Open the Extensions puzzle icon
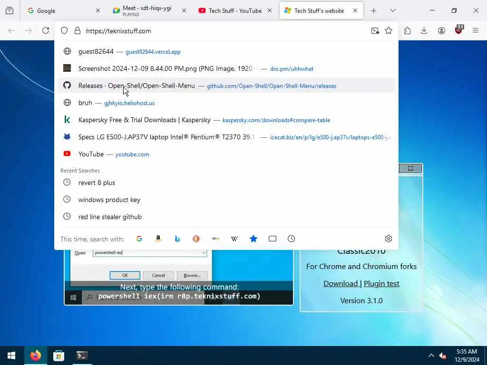Image resolution: width=487 pixels, height=365 pixels. (x=407, y=30)
